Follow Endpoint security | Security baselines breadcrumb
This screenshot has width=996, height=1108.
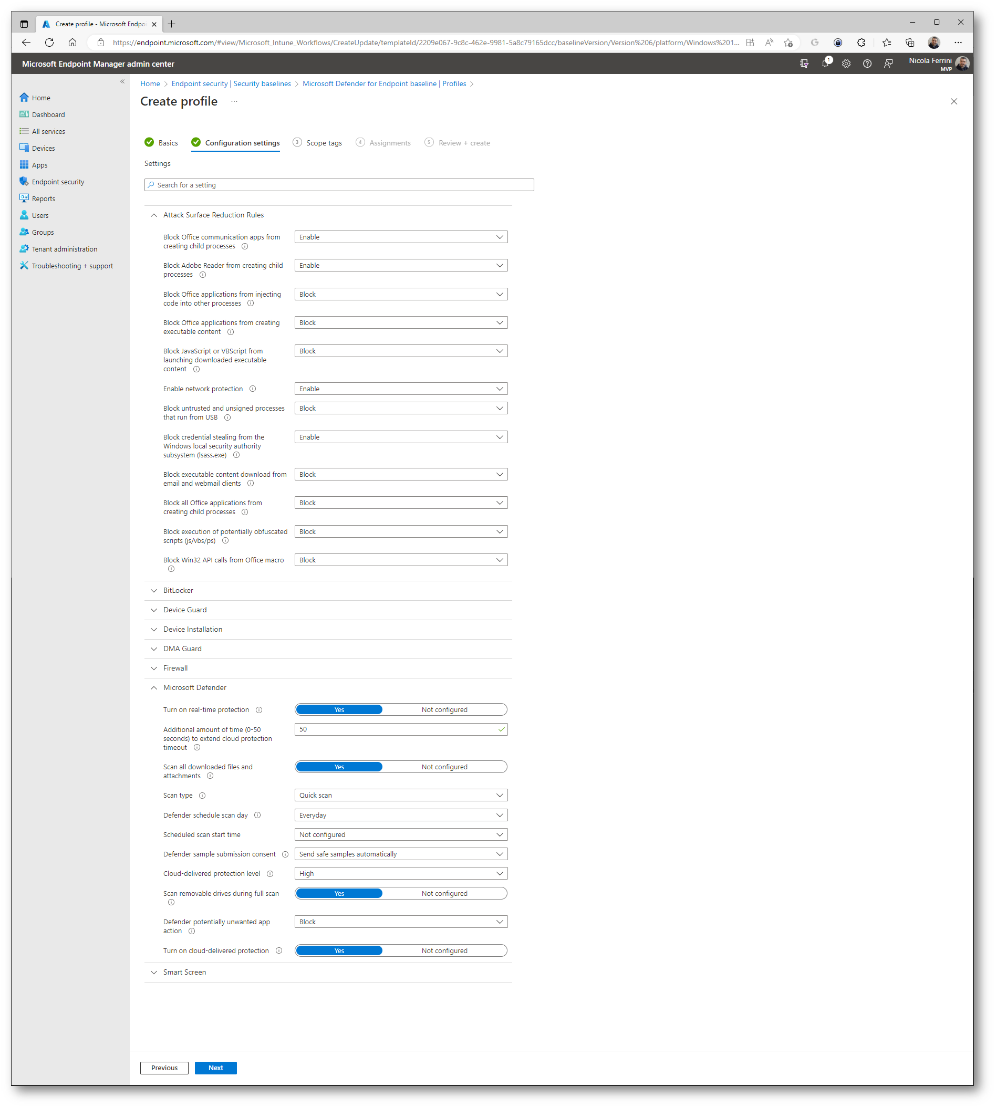[x=232, y=83]
